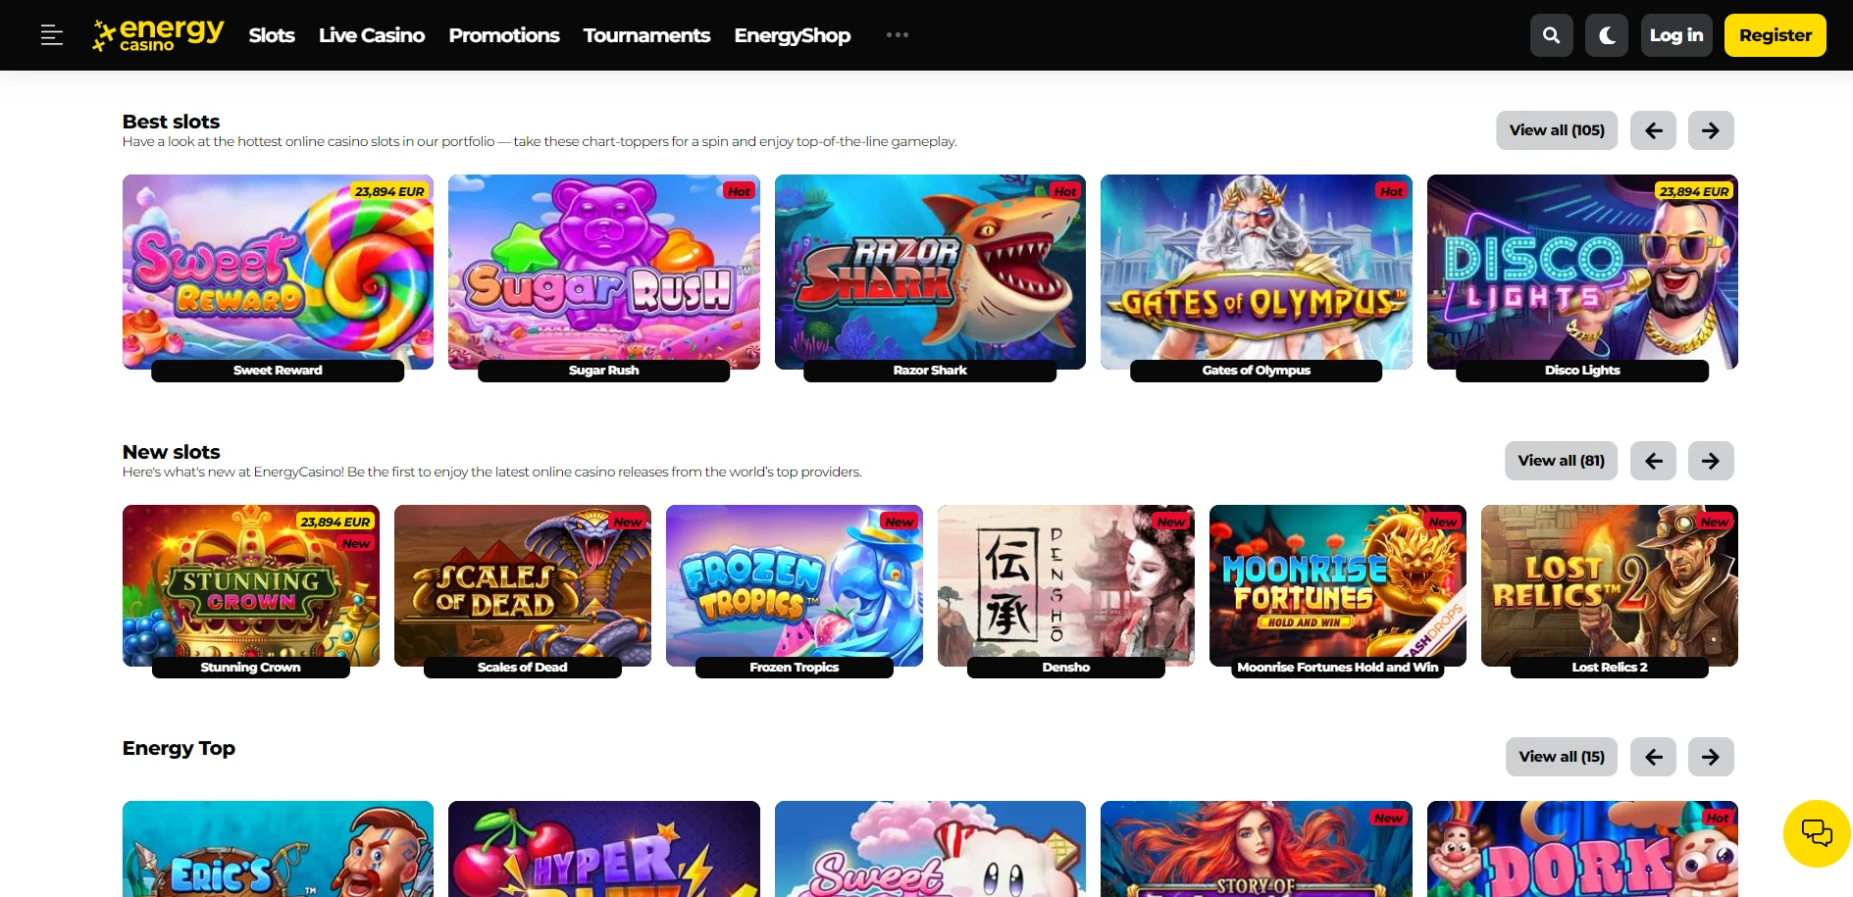Open the hamburger side menu

tap(52, 35)
